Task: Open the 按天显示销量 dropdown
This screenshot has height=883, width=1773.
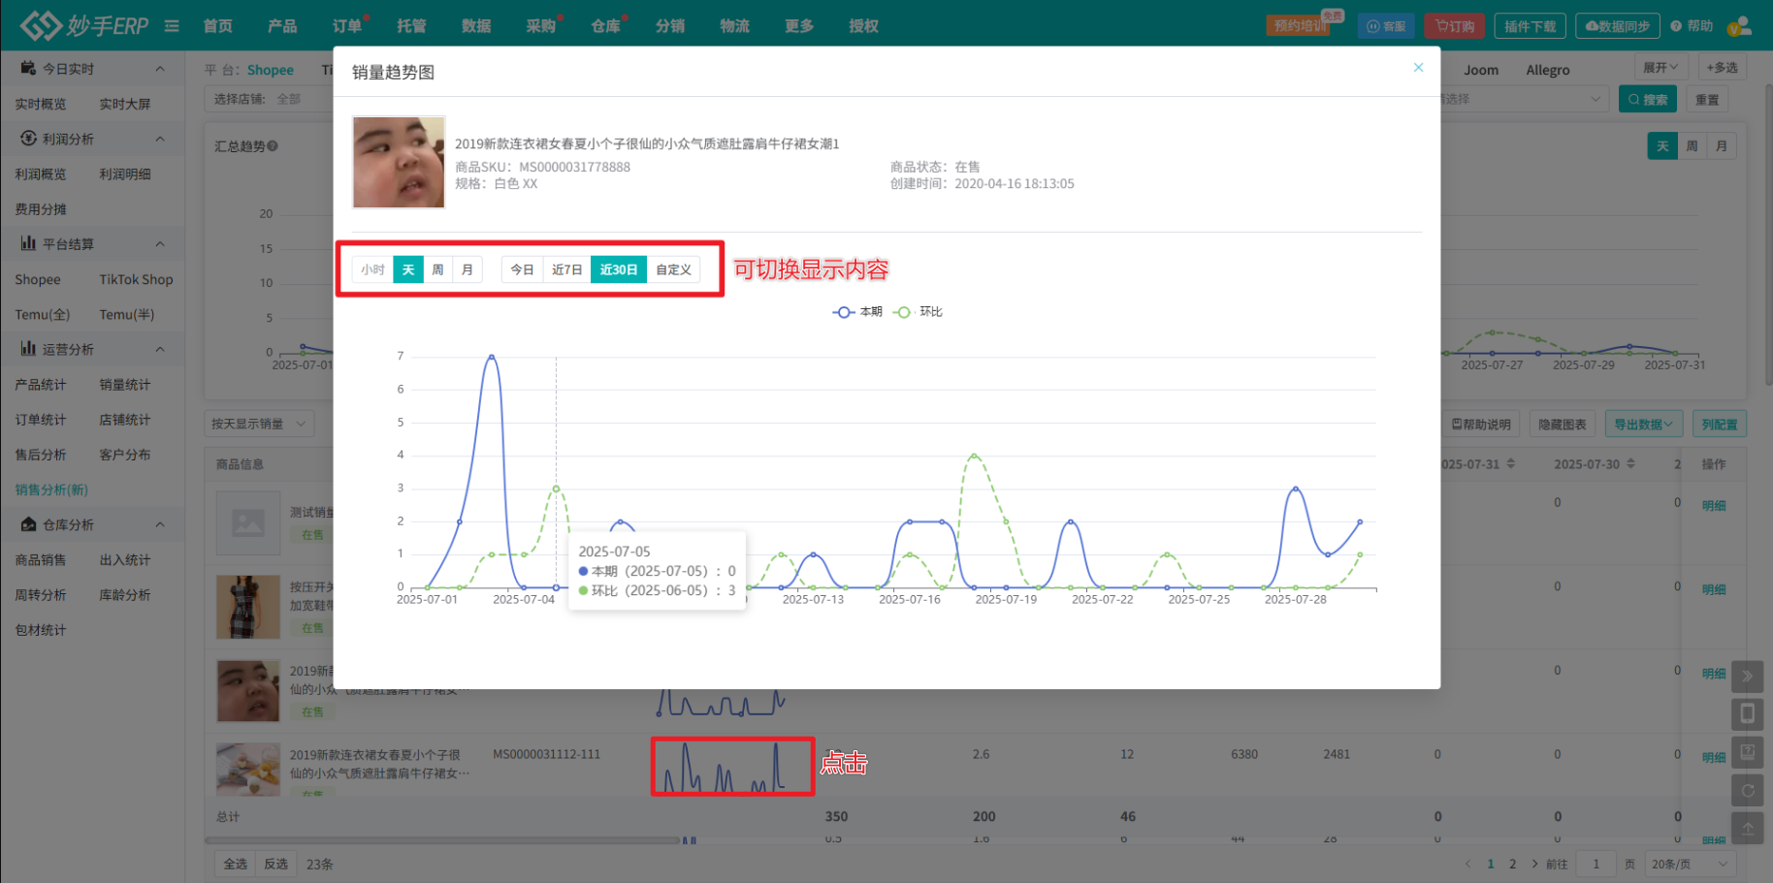Action: click(x=259, y=424)
